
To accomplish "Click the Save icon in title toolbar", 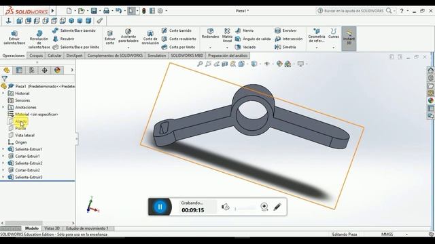I will pos(94,11).
